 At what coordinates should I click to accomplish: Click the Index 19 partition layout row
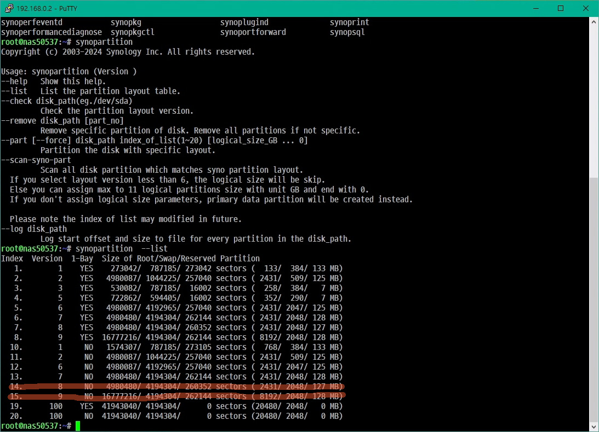point(175,406)
